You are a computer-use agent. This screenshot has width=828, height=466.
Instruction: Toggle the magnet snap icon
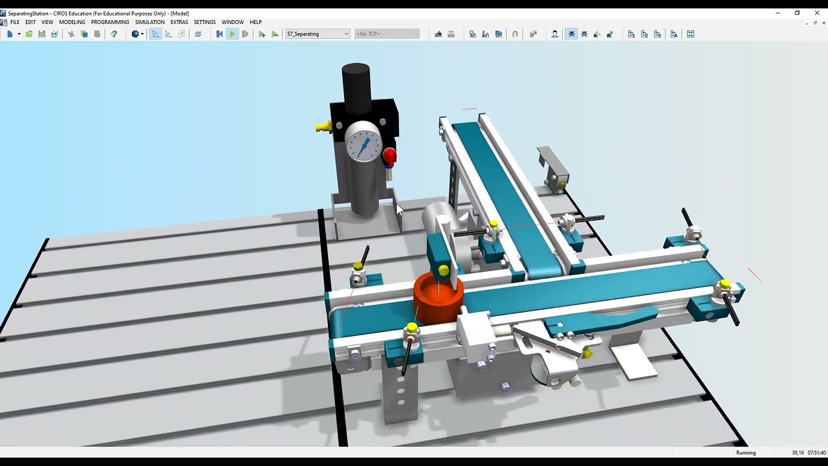515,34
